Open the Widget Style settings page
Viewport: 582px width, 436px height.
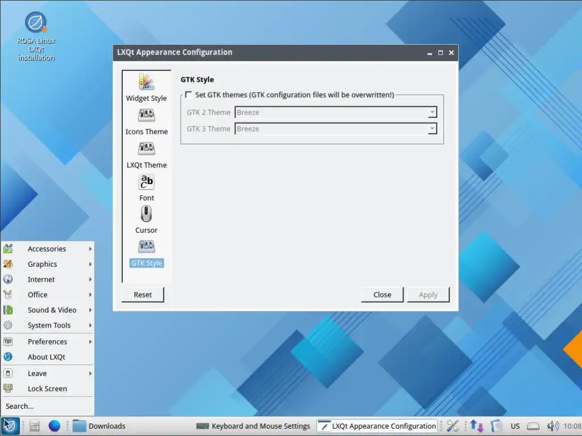click(146, 87)
